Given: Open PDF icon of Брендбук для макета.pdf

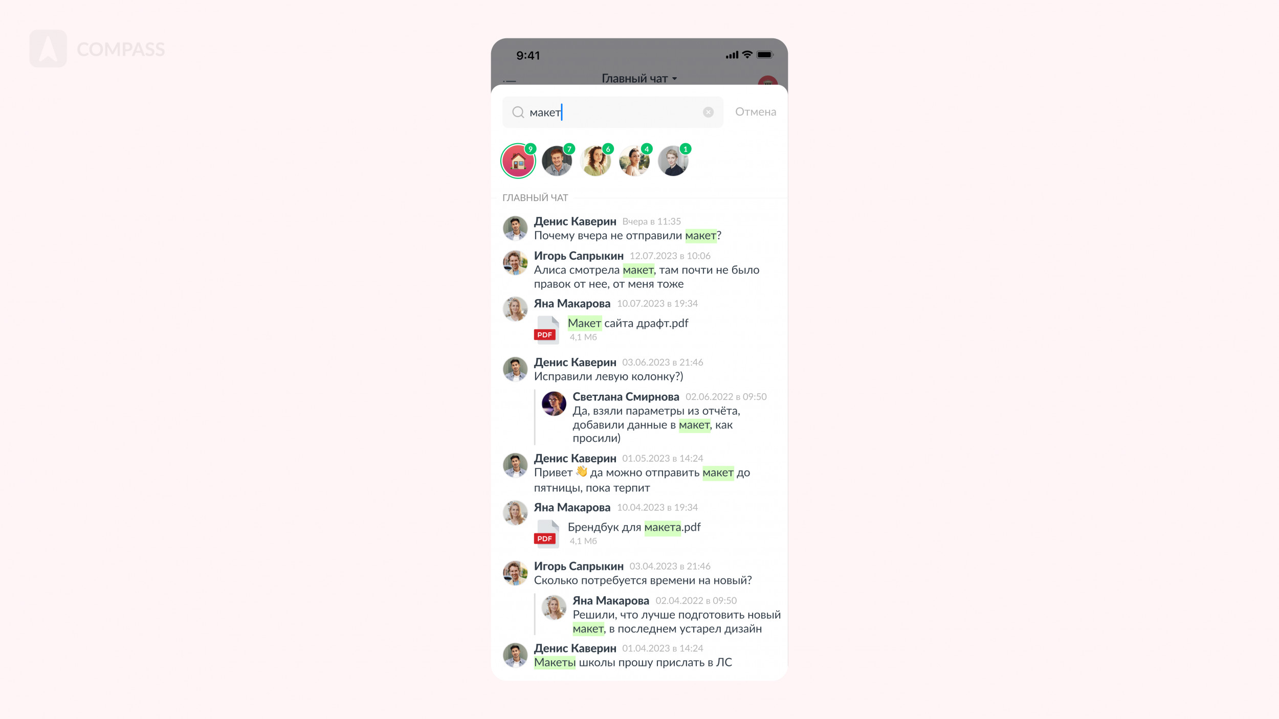Looking at the screenshot, I should 546,534.
